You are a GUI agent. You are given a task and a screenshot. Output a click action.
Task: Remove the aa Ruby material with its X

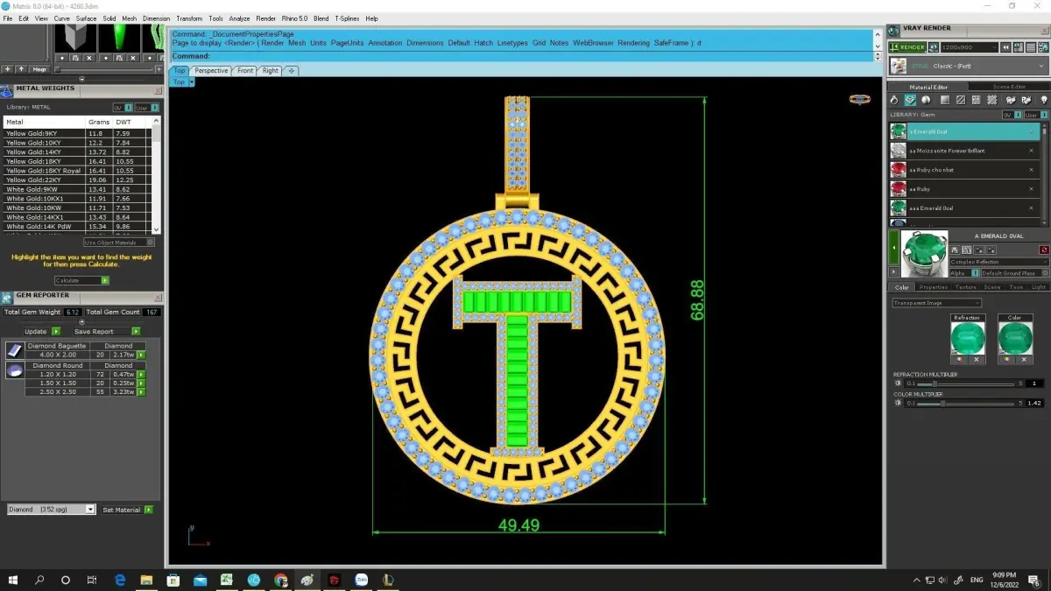tap(1032, 189)
